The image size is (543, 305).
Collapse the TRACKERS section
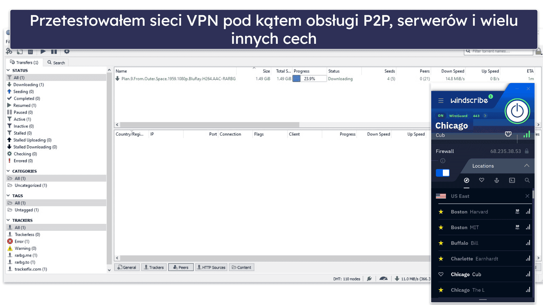(8, 220)
